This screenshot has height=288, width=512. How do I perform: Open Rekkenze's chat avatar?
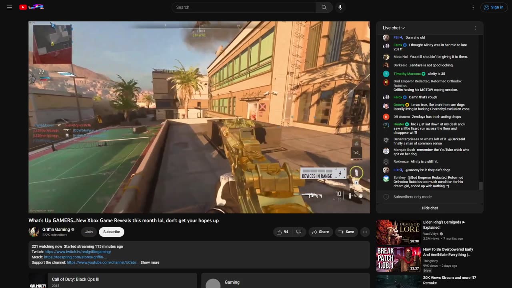pyautogui.click(x=386, y=162)
